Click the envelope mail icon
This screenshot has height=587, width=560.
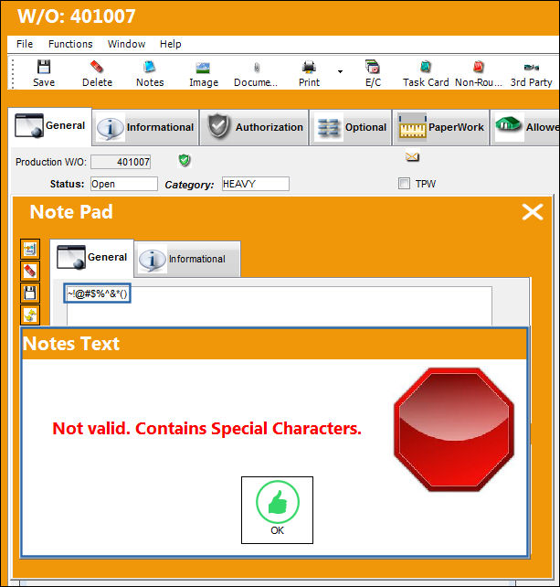[x=412, y=156]
